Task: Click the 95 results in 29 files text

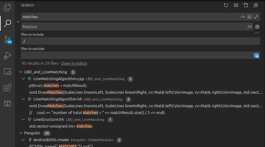Action: pyautogui.click(x=40, y=63)
